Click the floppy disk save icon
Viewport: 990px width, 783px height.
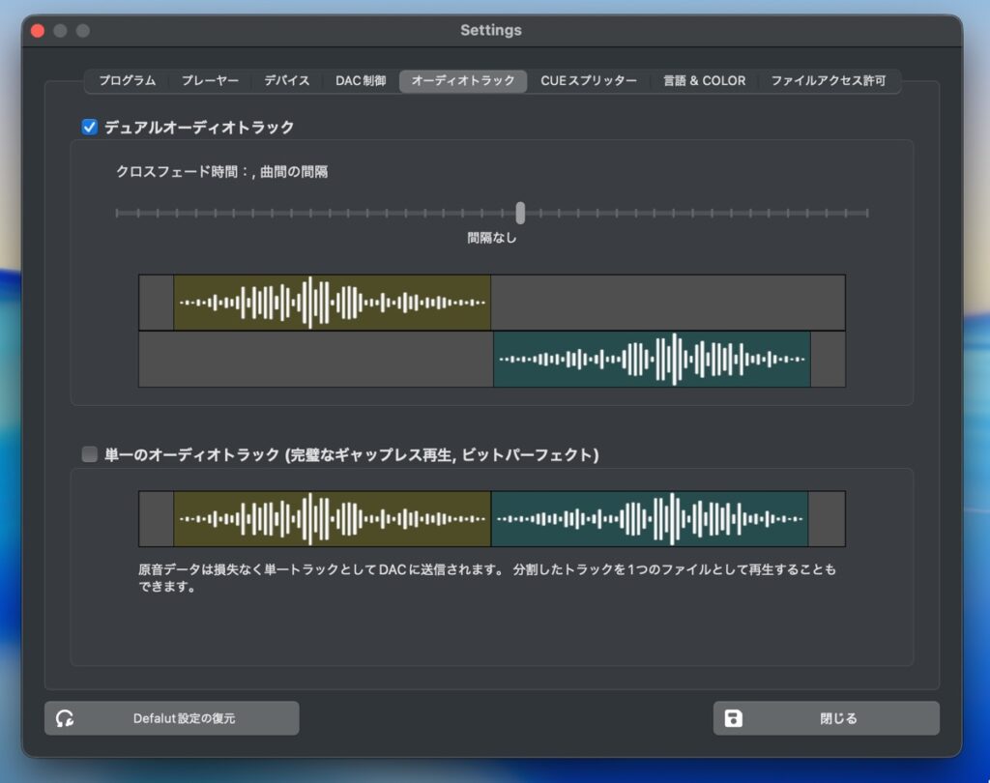[734, 718]
